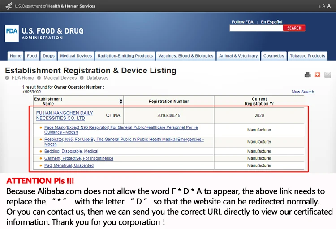
Task: Open the Drugs tab
Action: (x=48, y=56)
